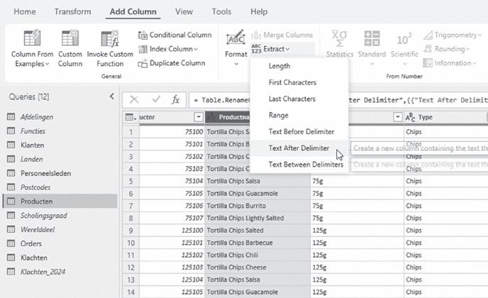Click the Column From Examples icon
Screen dimensions: 488x298
31,39
